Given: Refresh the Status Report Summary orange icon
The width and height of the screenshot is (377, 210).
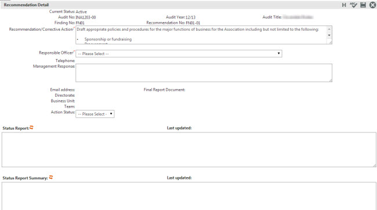Looking at the screenshot, I should click(50, 177).
